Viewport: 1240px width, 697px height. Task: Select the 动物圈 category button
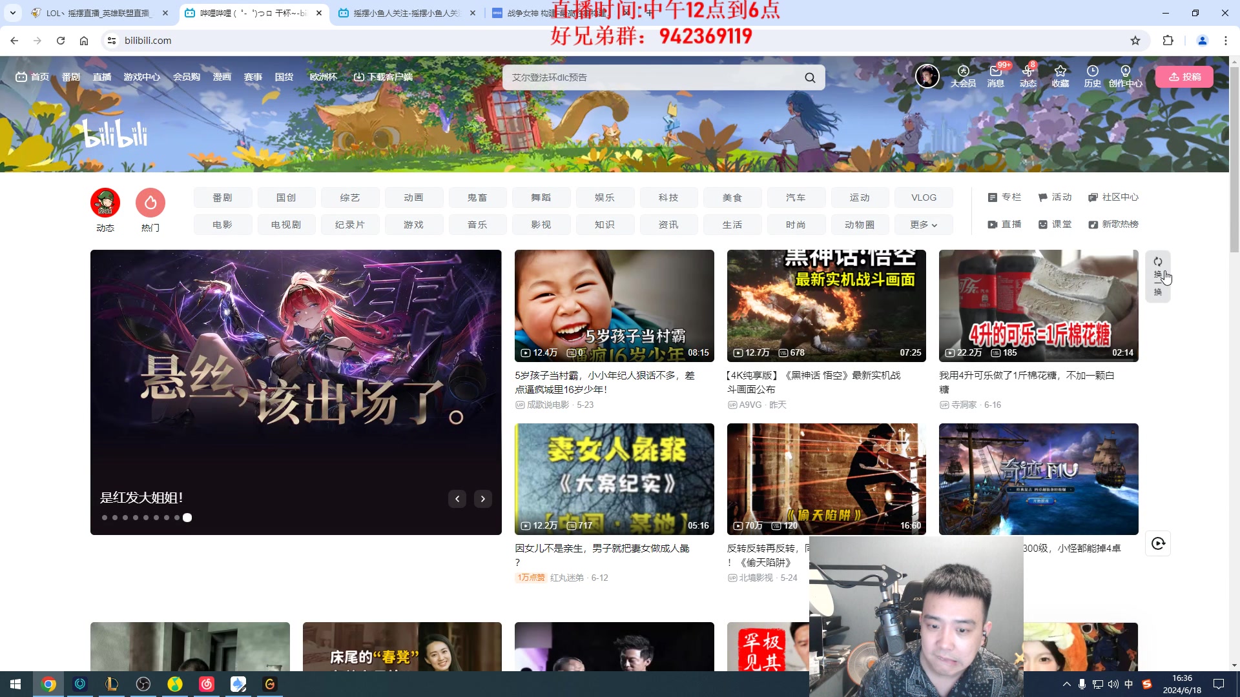click(x=860, y=225)
